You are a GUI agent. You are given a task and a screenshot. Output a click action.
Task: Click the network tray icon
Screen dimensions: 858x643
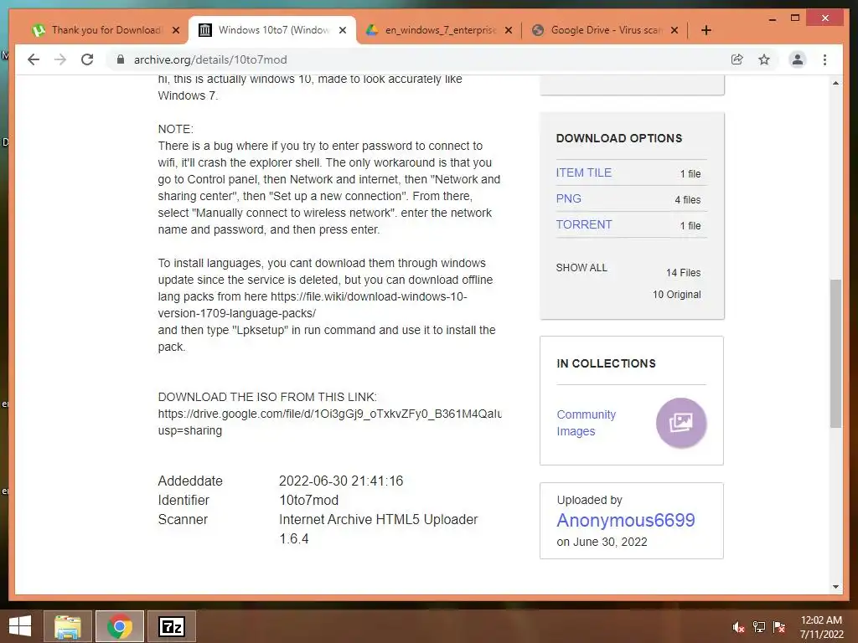[759, 627]
